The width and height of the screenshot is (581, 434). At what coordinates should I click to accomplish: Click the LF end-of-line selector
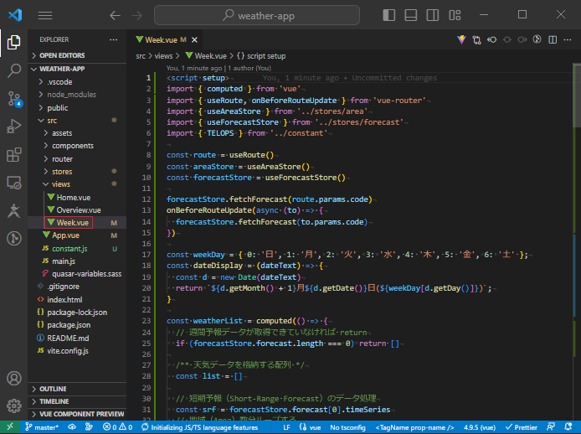286,427
